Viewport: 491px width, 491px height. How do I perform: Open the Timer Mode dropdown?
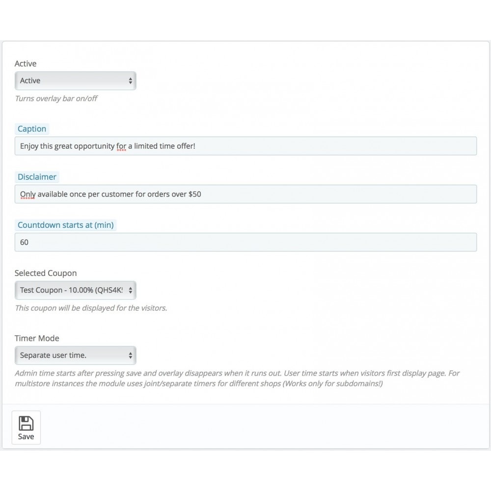[x=76, y=355]
